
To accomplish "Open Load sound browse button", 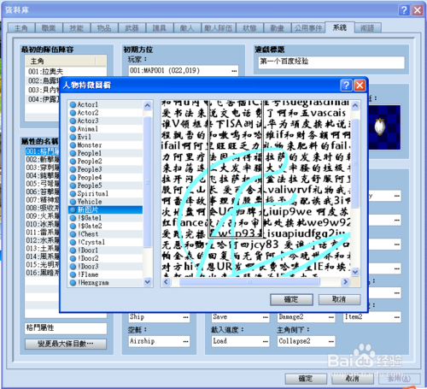I will coord(265,341).
